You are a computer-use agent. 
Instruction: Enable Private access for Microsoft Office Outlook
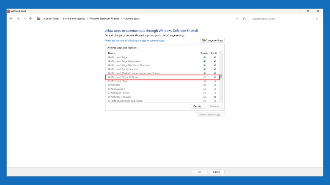click(204, 77)
